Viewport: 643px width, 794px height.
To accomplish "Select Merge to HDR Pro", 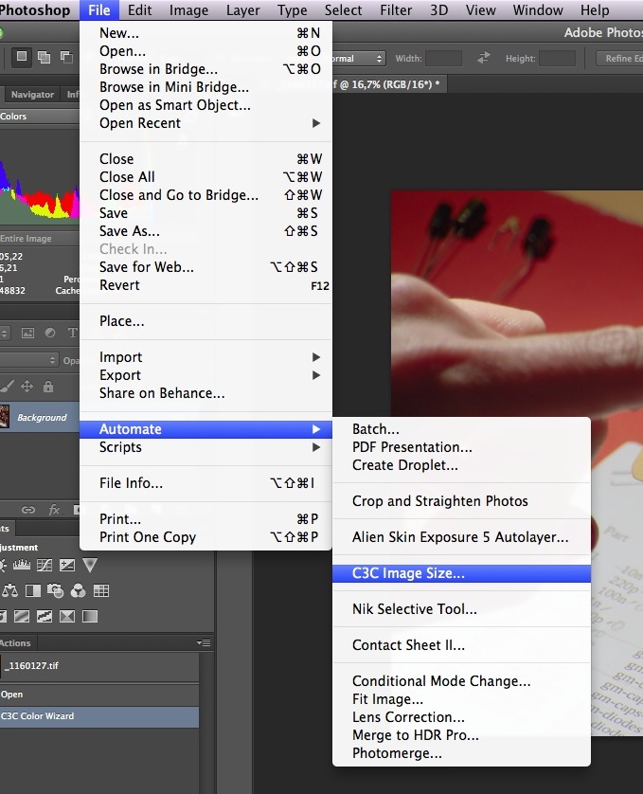I will (x=461, y=735).
